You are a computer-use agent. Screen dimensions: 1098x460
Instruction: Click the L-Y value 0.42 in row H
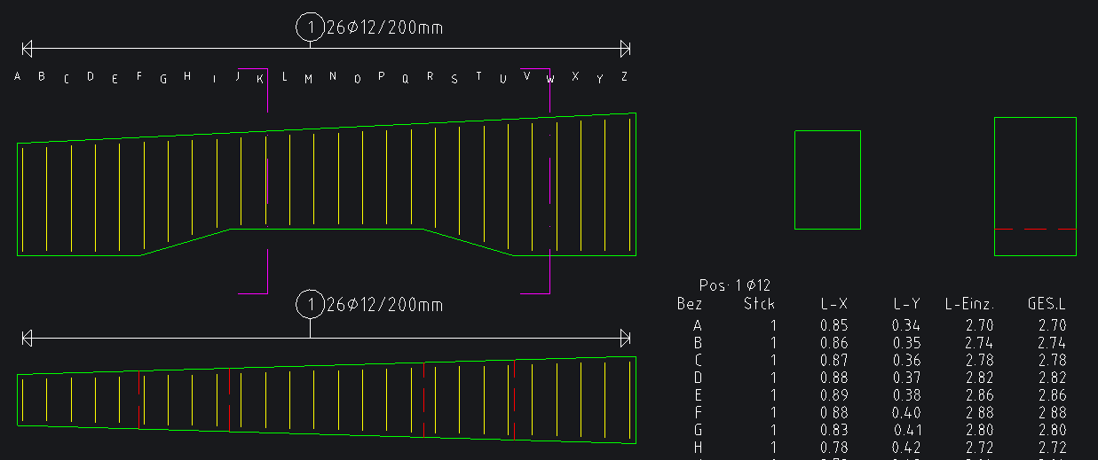point(906,447)
